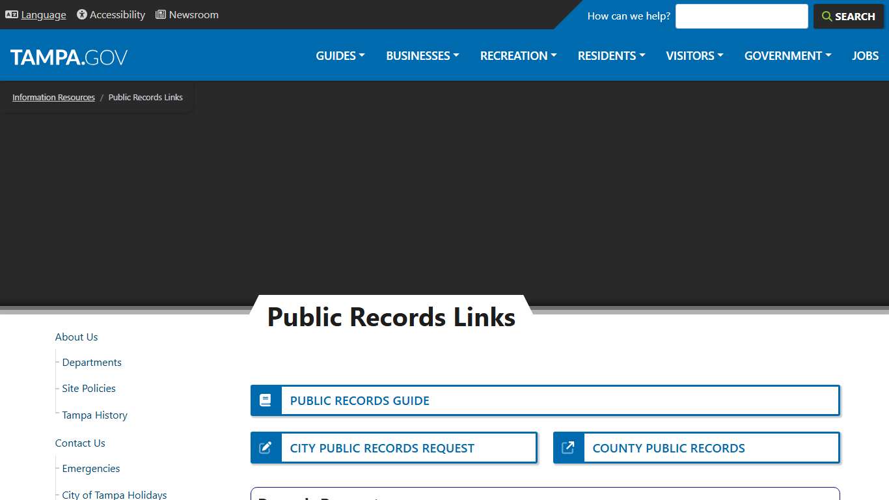This screenshot has width=889, height=500.
Task: Click the book icon on Public Records Guide
Action: pyautogui.click(x=266, y=400)
